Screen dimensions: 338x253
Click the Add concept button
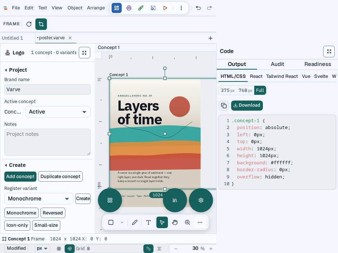[20, 177]
